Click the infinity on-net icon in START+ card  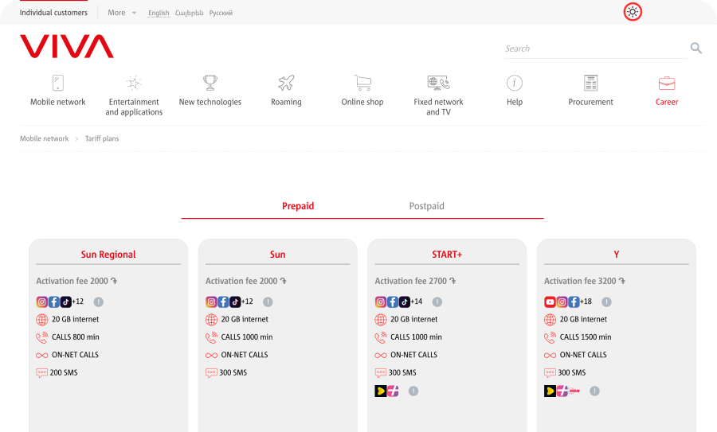point(381,356)
